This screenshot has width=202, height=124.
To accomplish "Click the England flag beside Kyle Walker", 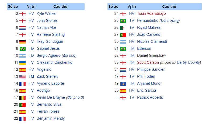I will click(23, 13).
